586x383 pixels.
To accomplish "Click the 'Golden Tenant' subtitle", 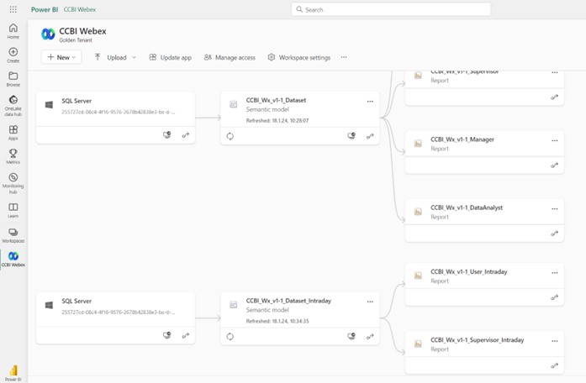I will (x=76, y=40).
